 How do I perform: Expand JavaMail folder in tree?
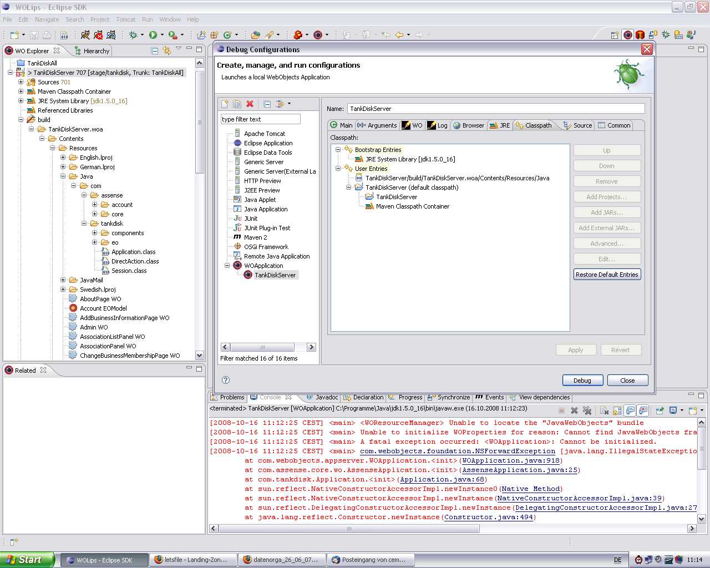(x=63, y=280)
